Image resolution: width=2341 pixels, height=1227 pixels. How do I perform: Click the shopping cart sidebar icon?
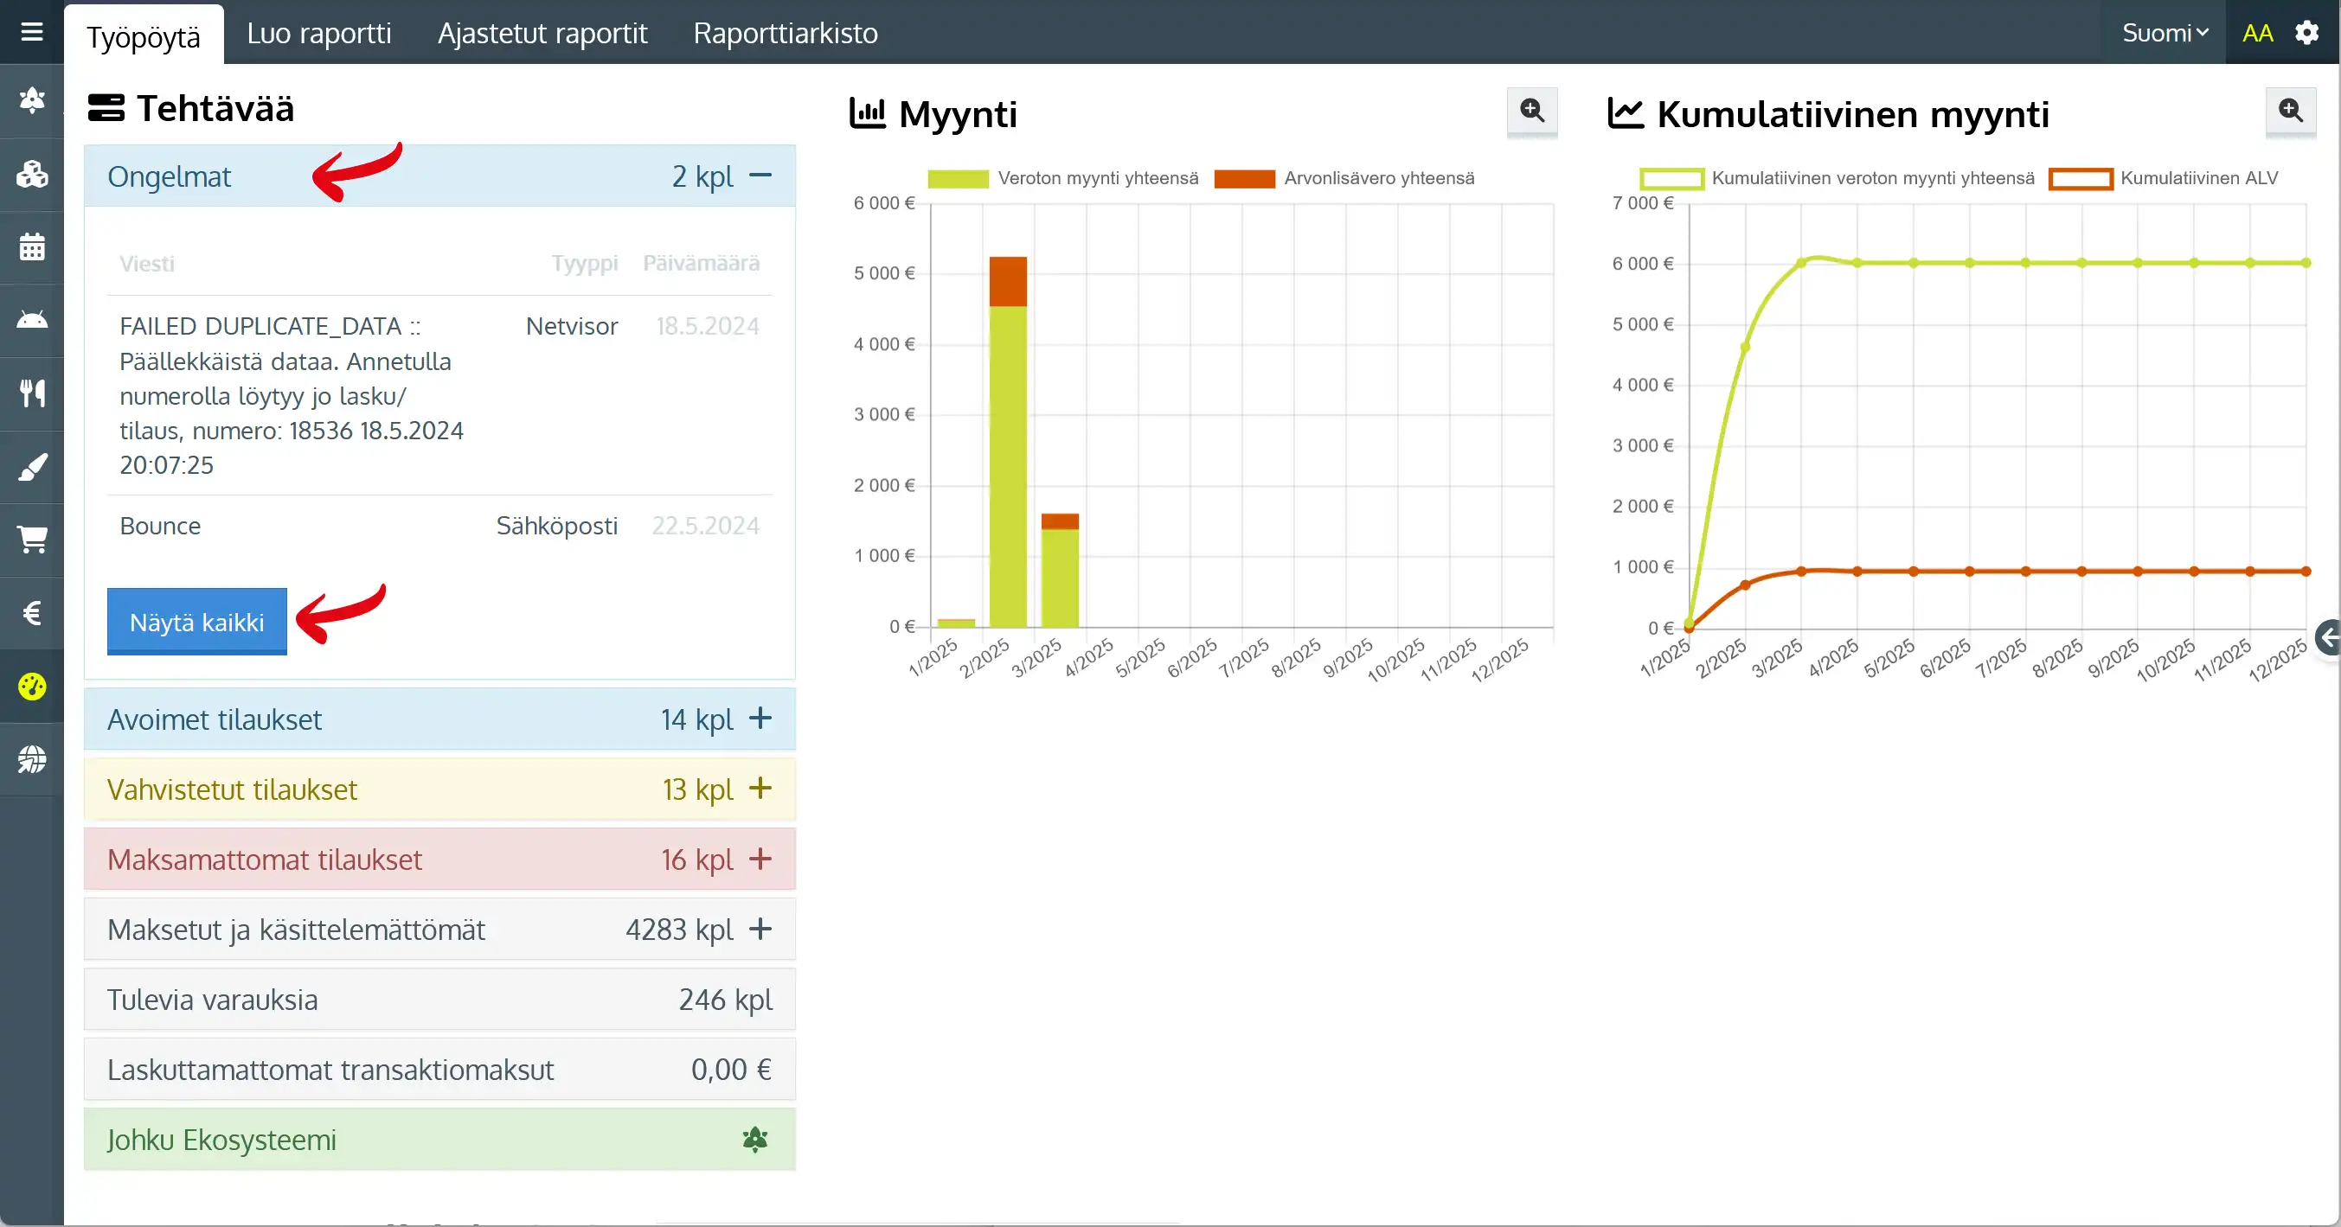[x=32, y=540]
